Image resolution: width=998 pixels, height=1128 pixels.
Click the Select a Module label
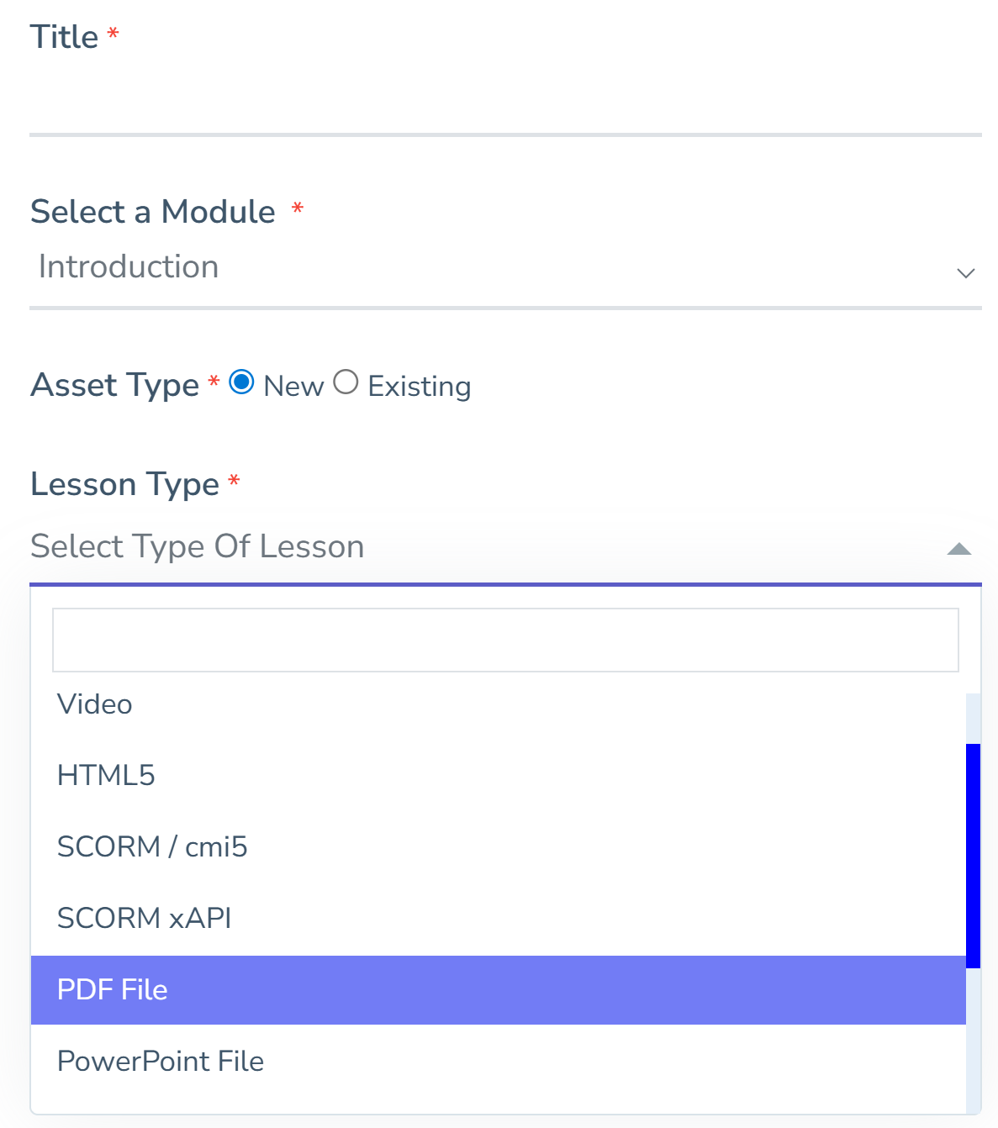[x=153, y=212]
